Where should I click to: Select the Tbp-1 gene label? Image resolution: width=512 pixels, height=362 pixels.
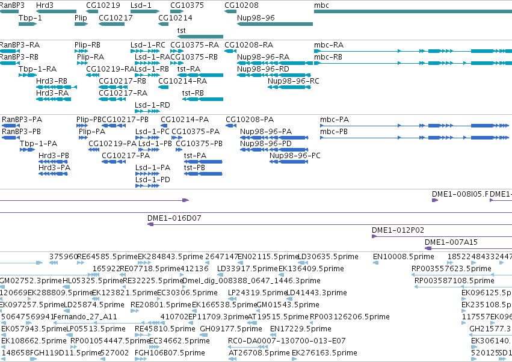click(30, 17)
